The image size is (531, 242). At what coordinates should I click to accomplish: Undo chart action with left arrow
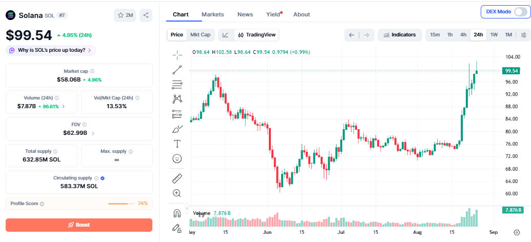point(352,35)
